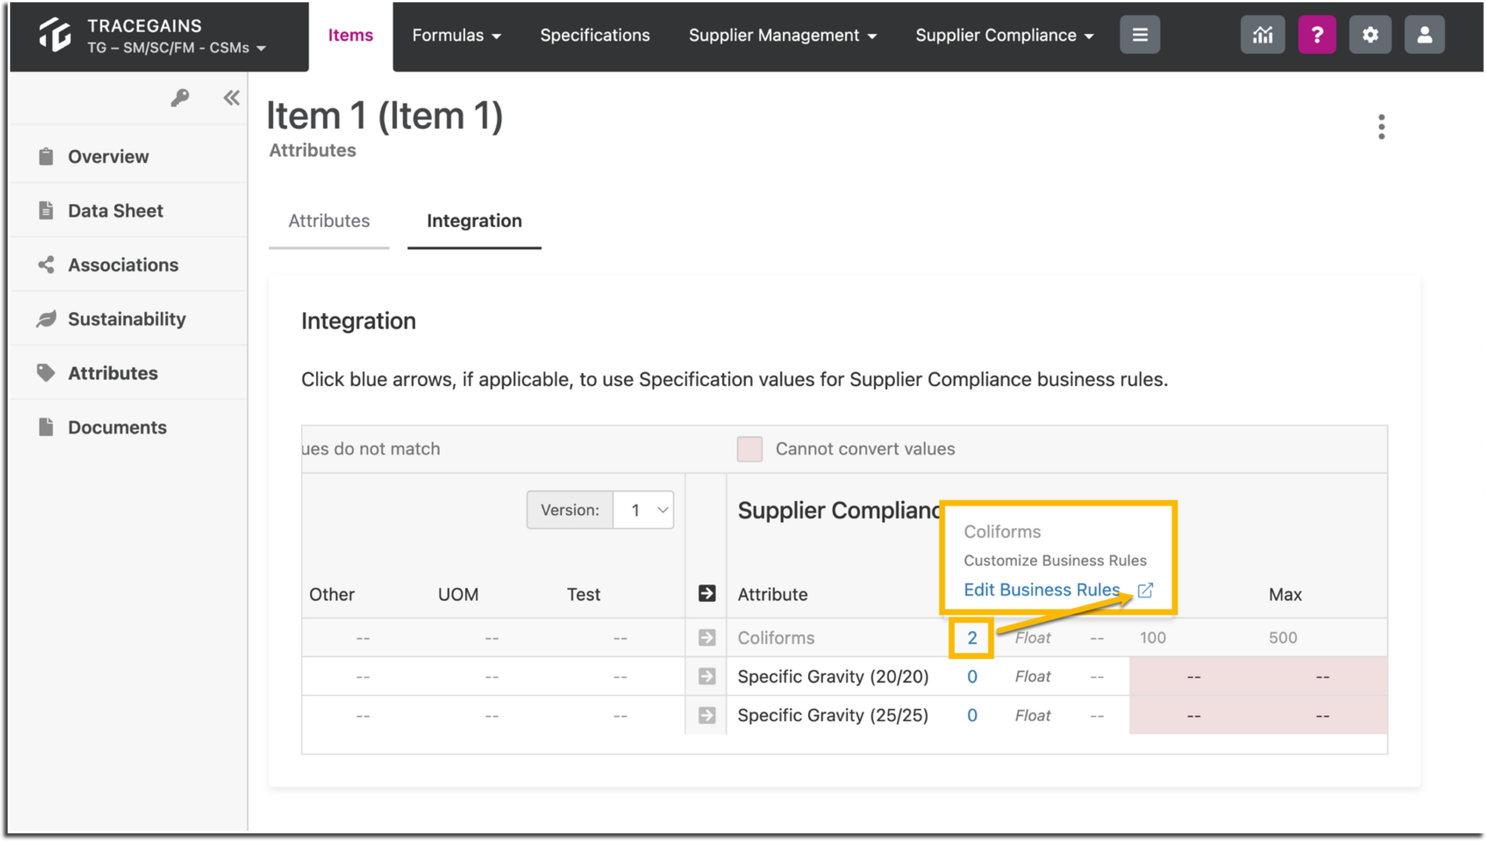Viewport: 1486px width, 841px height.
Task: Click the Specific Gravity (25/25) count 0
Action: [972, 716]
